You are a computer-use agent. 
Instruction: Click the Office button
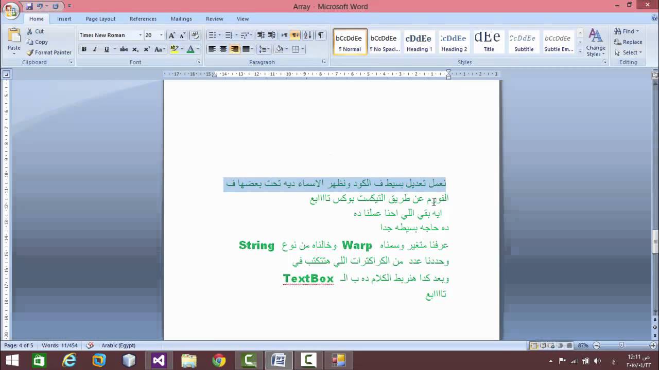pyautogui.click(x=11, y=11)
